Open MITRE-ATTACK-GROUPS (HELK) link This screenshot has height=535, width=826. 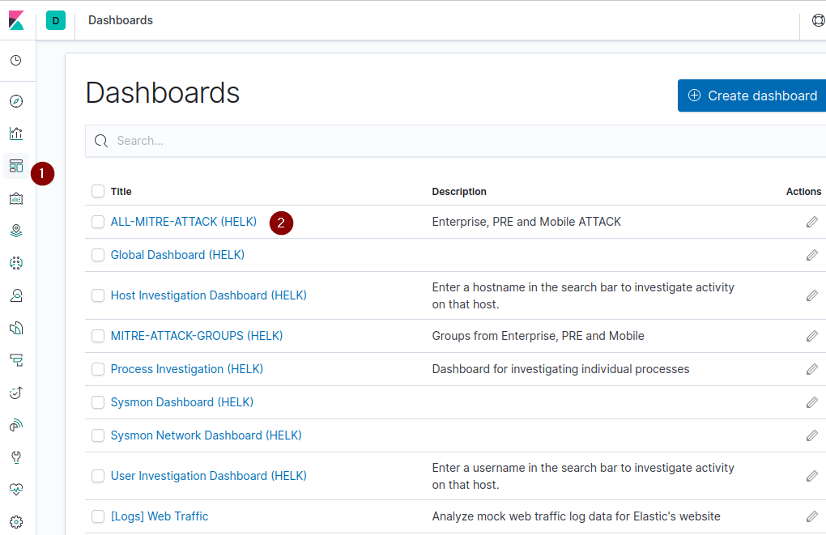[197, 336]
